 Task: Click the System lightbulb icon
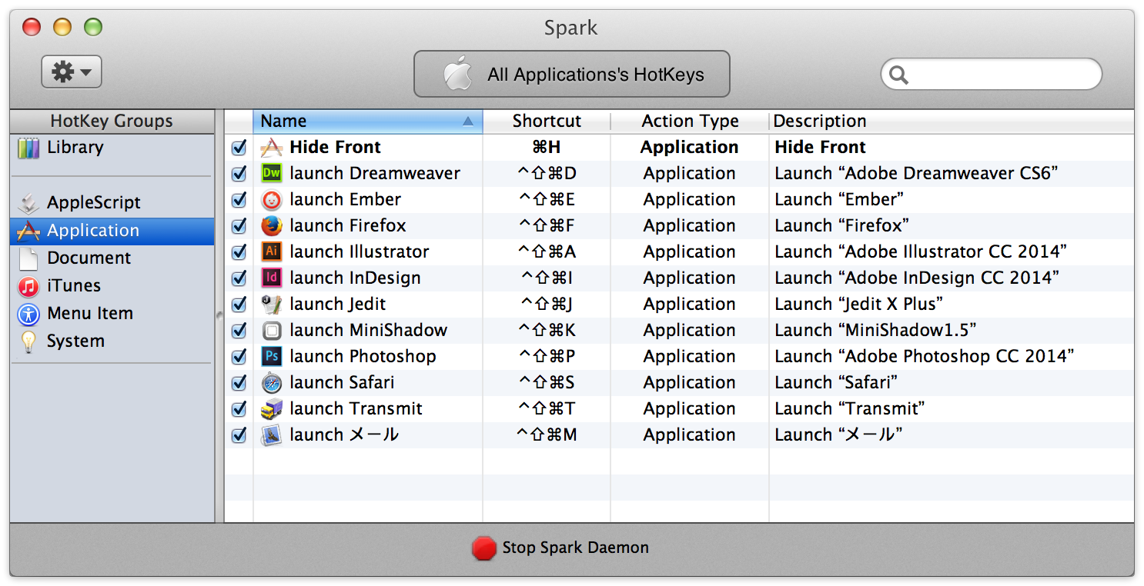[28, 341]
